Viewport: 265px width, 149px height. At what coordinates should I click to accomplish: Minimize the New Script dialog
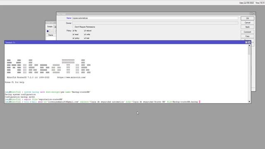pos(251,14)
